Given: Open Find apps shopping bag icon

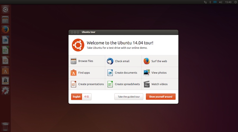Looking at the screenshot, I should (74, 73).
